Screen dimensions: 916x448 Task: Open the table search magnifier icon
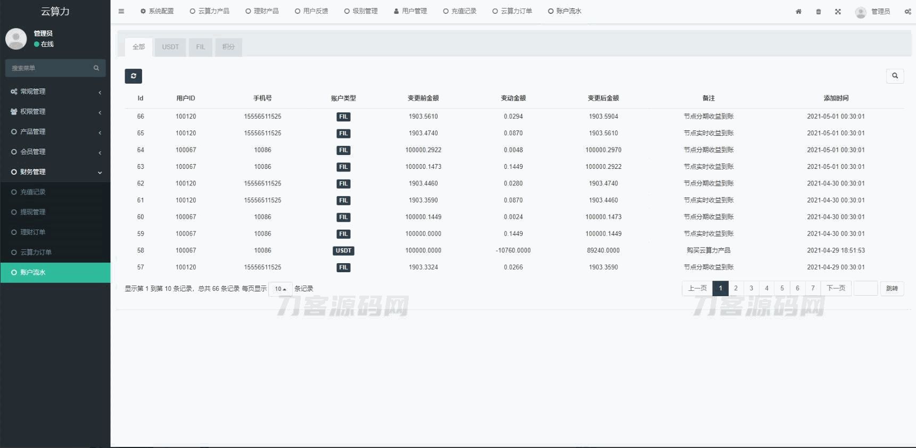pyautogui.click(x=895, y=76)
